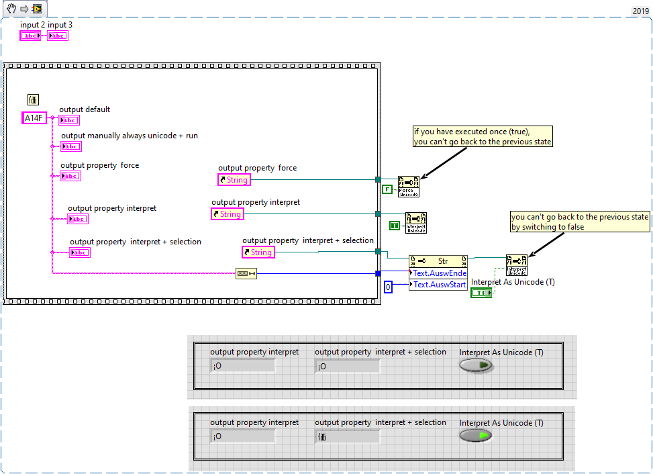Switch Interpret As Unicode button in the lower panel
Image resolution: width=653 pixels, height=474 pixels.
point(476,436)
